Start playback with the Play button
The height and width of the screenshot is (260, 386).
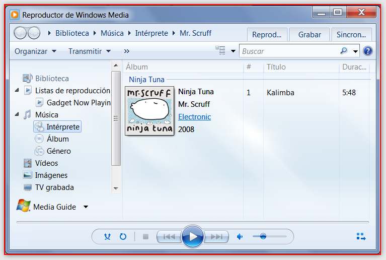tap(193, 236)
